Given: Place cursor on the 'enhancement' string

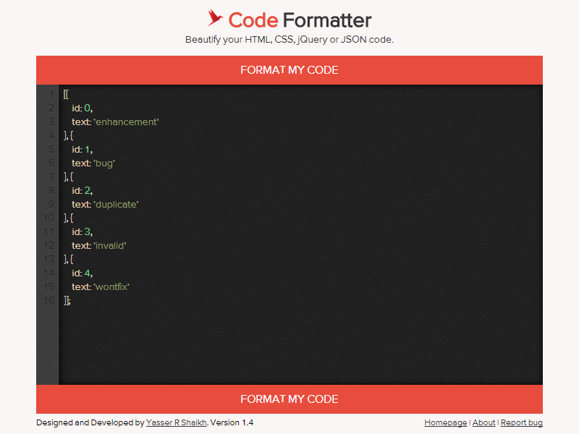Looking at the screenshot, I should [x=127, y=122].
